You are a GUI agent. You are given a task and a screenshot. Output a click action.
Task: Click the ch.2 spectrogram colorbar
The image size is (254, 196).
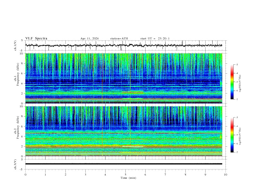232,135
